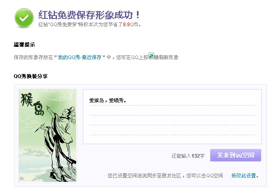
Task: Open the 我的QQ秀-最近保存 link
Action: pyautogui.click(x=80, y=57)
